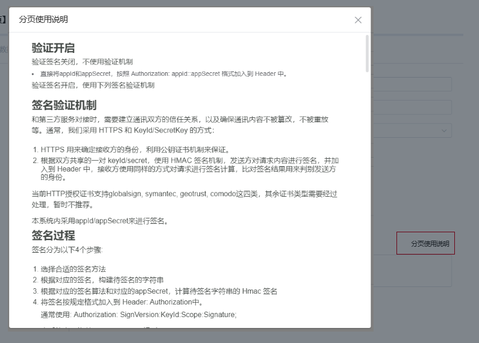Click the 分页使用说明 dialog title
Image resolution: width=479 pixels, height=343 pixels.
click(x=43, y=19)
